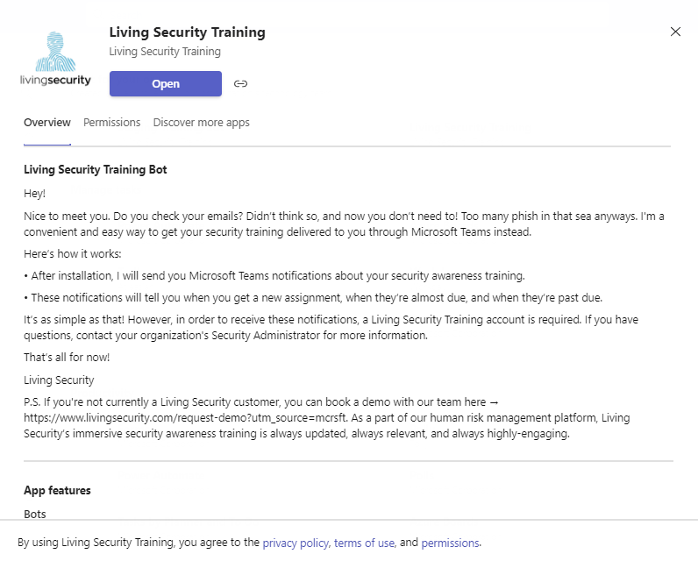Click the Living Security signature line
The height and width of the screenshot is (561, 698).
(59, 380)
